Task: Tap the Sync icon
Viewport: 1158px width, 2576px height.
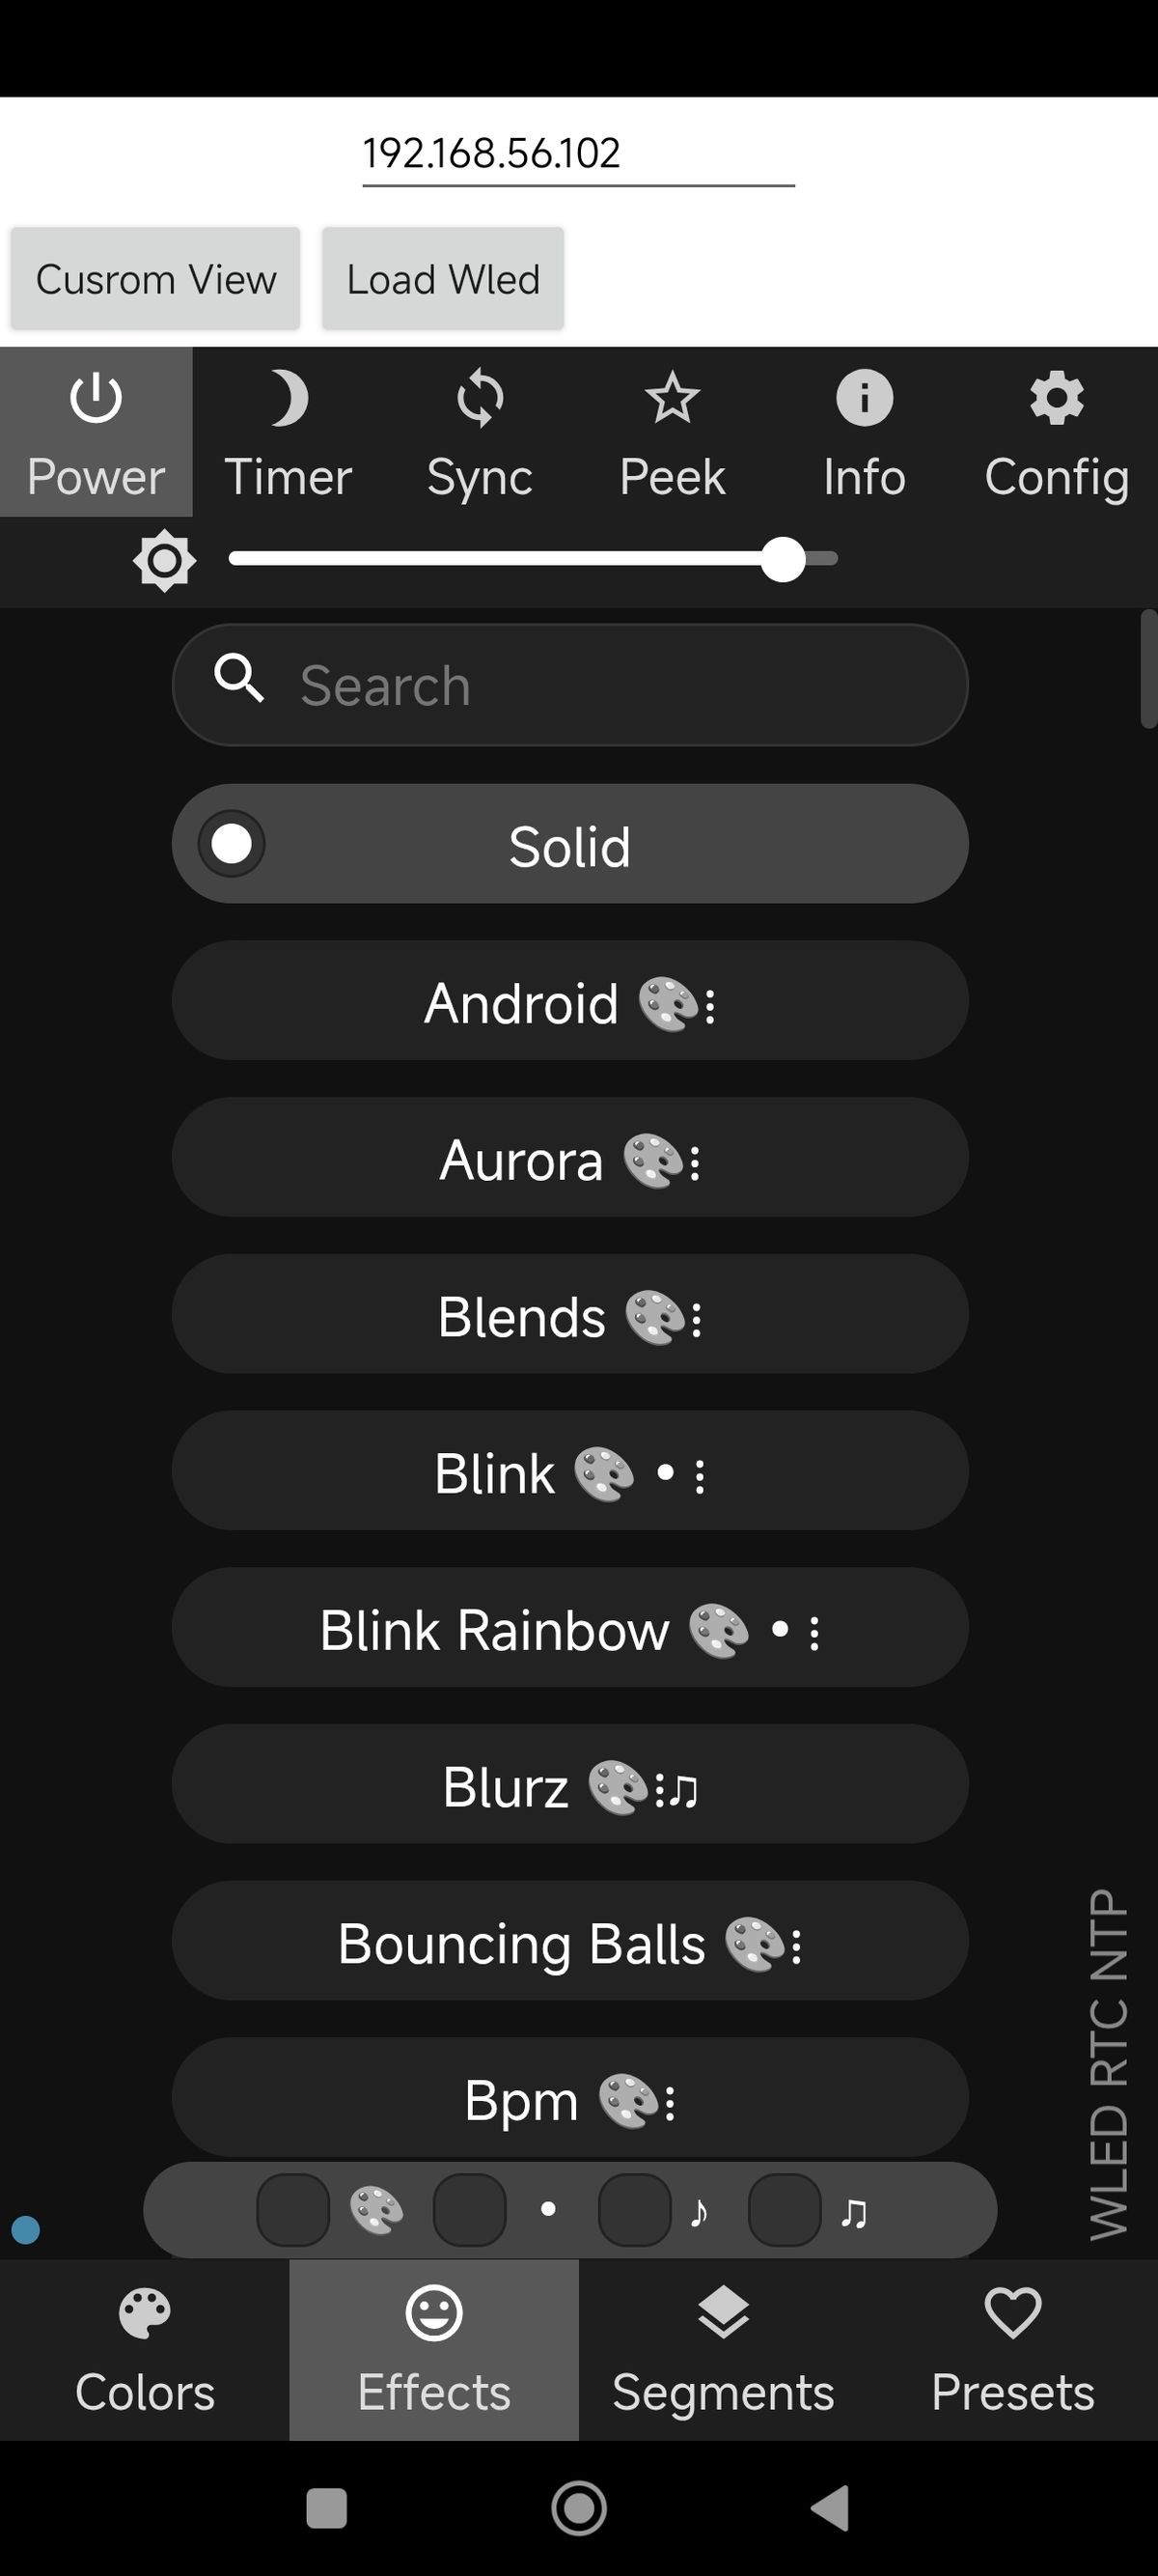Action: 480,432
